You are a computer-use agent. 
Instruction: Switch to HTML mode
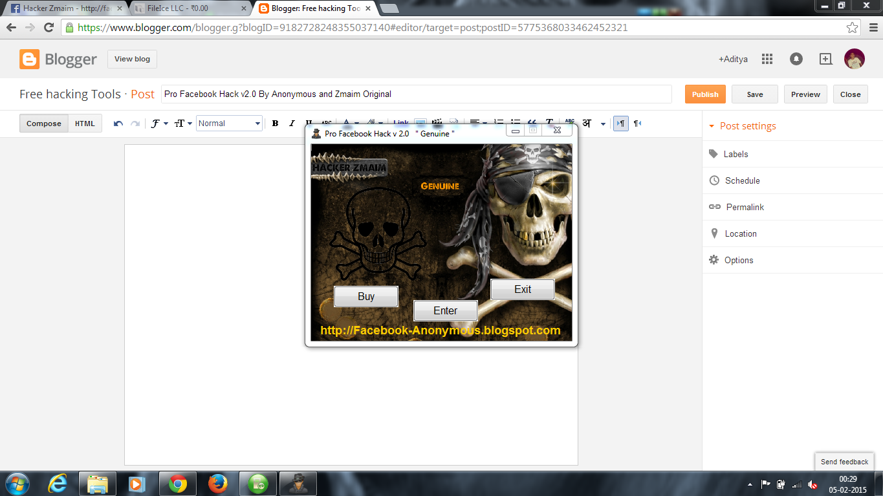(x=85, y=124)
